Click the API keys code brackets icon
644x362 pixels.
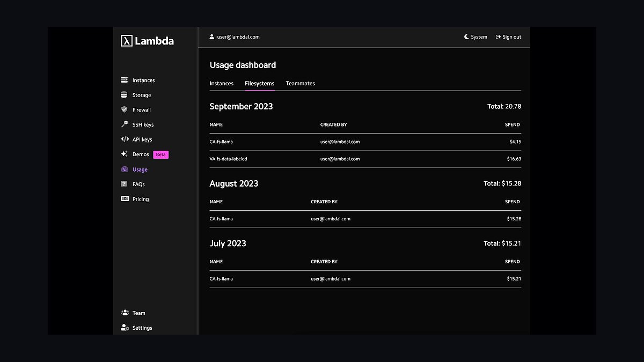click(125, 139)
